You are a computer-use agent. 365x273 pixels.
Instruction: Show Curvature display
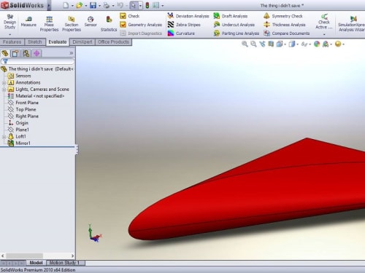tap(181, 33)
